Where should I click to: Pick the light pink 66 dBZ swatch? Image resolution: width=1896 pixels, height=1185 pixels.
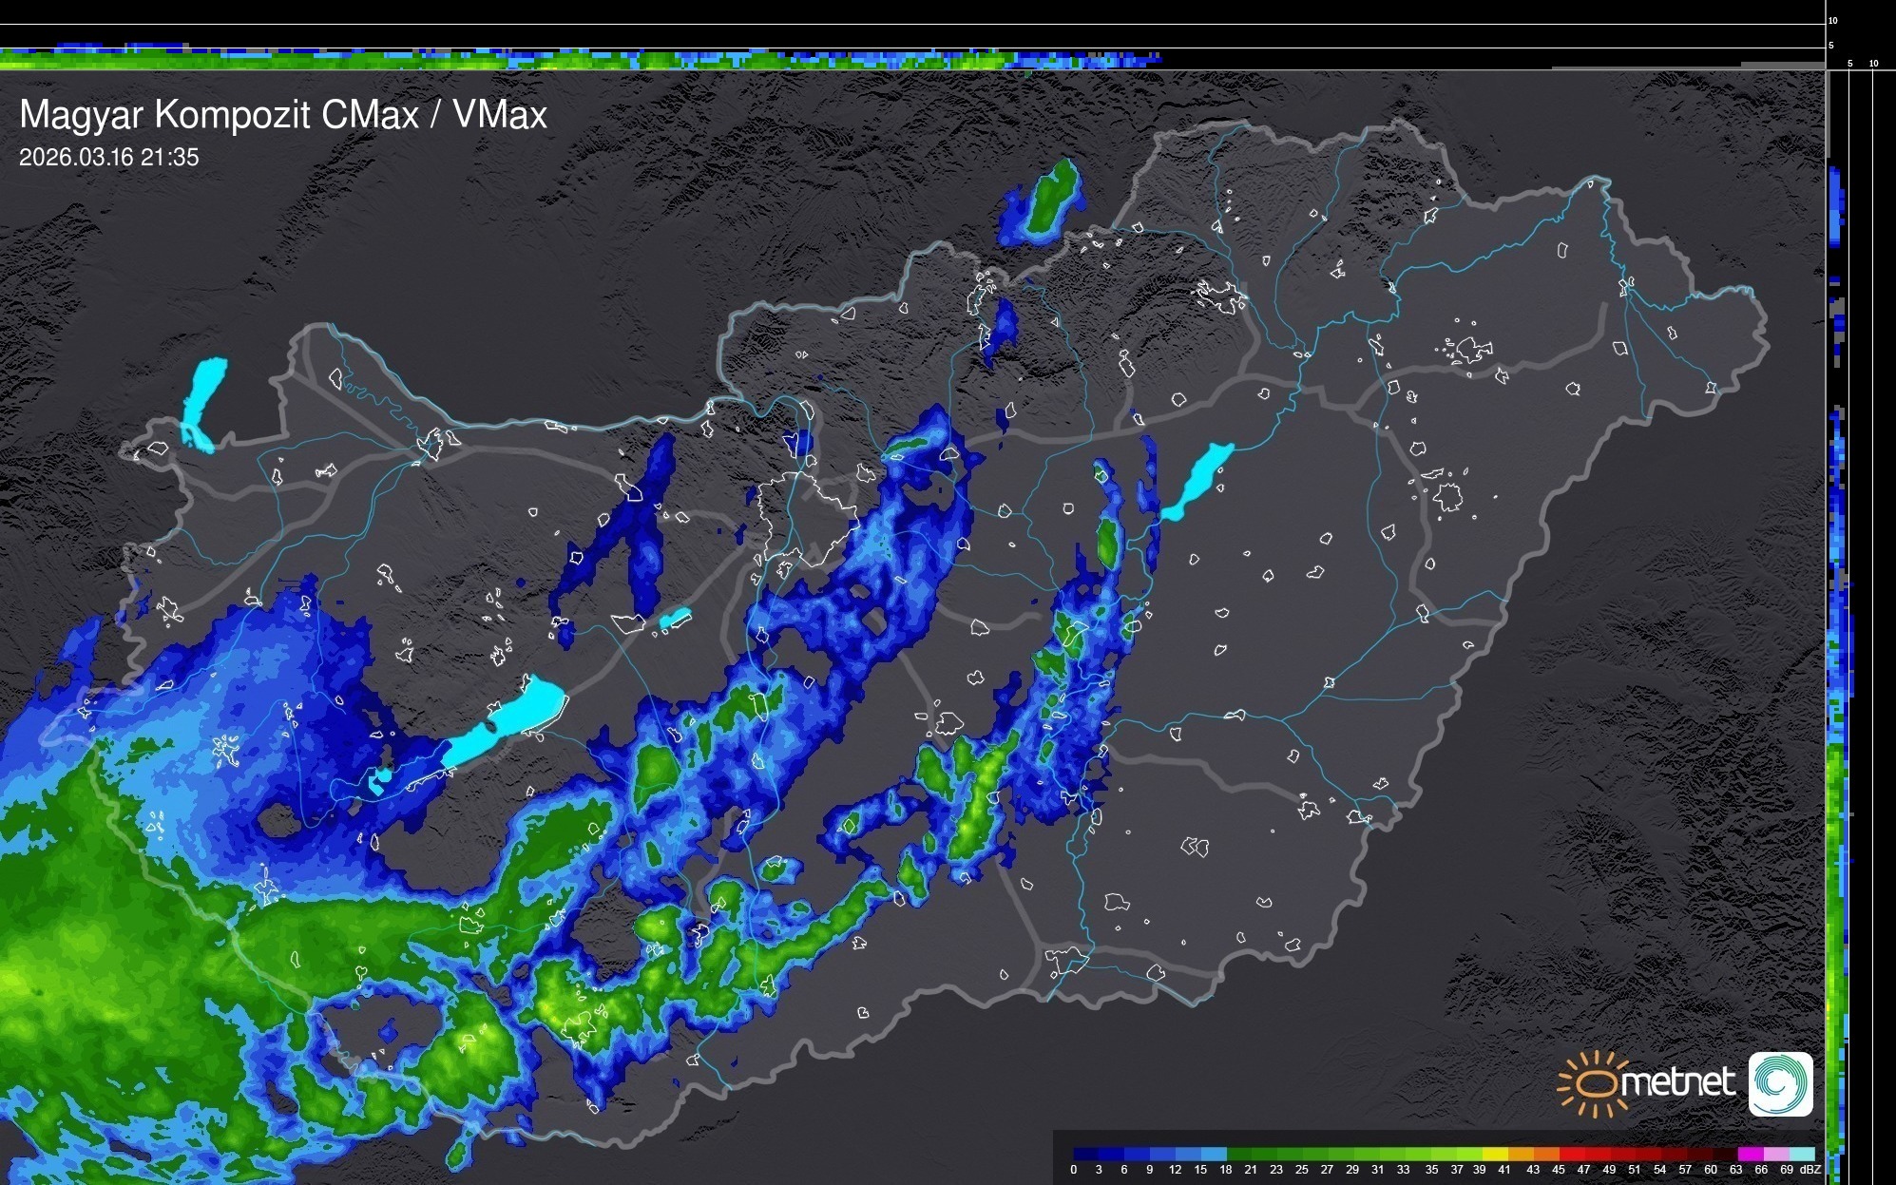(x=1776, y=1154)
